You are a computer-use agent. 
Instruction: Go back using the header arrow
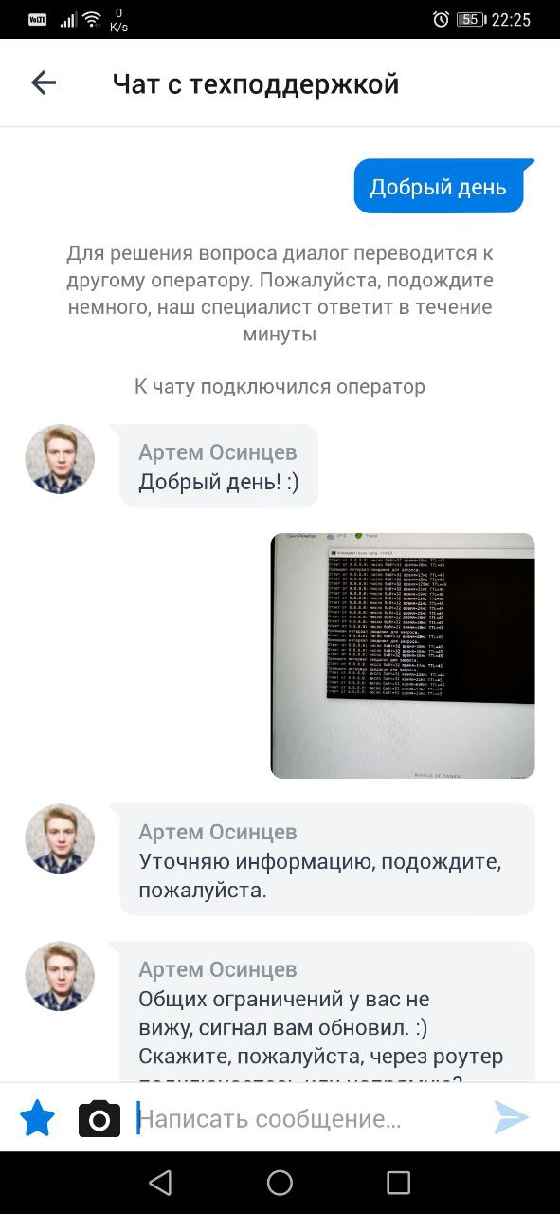click(x=44, y=83)
